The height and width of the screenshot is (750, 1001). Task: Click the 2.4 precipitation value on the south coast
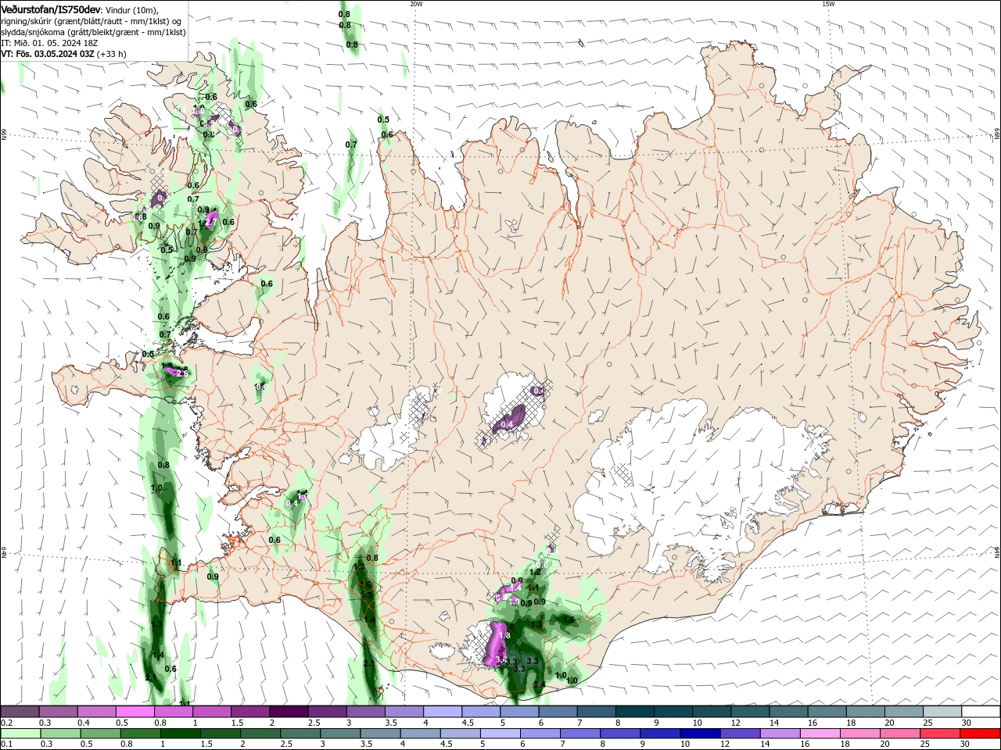pyautogui.click(x=539, y=685)
